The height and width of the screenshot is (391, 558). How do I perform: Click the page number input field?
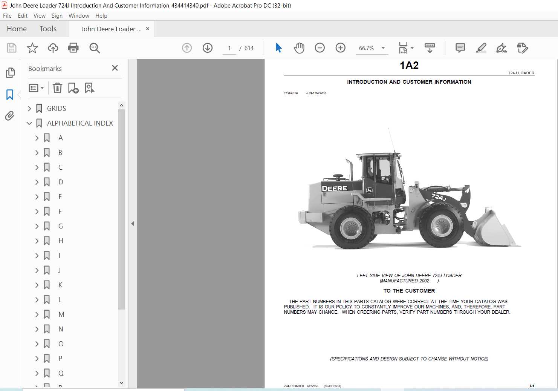pos(229,48)
